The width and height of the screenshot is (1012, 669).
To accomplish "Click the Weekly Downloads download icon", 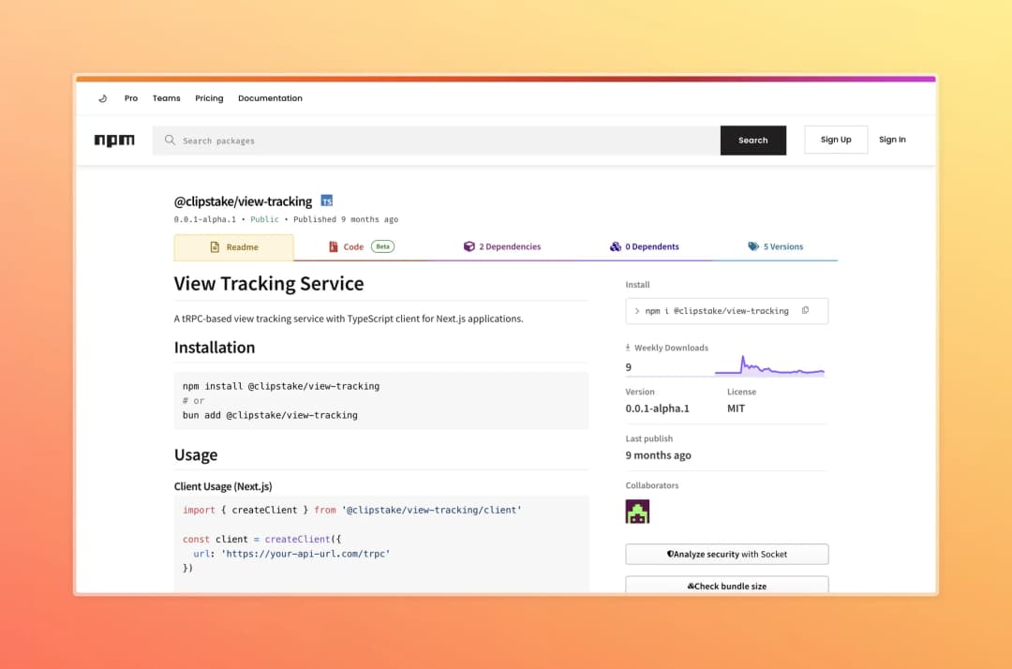I will (x=628, y=348).
